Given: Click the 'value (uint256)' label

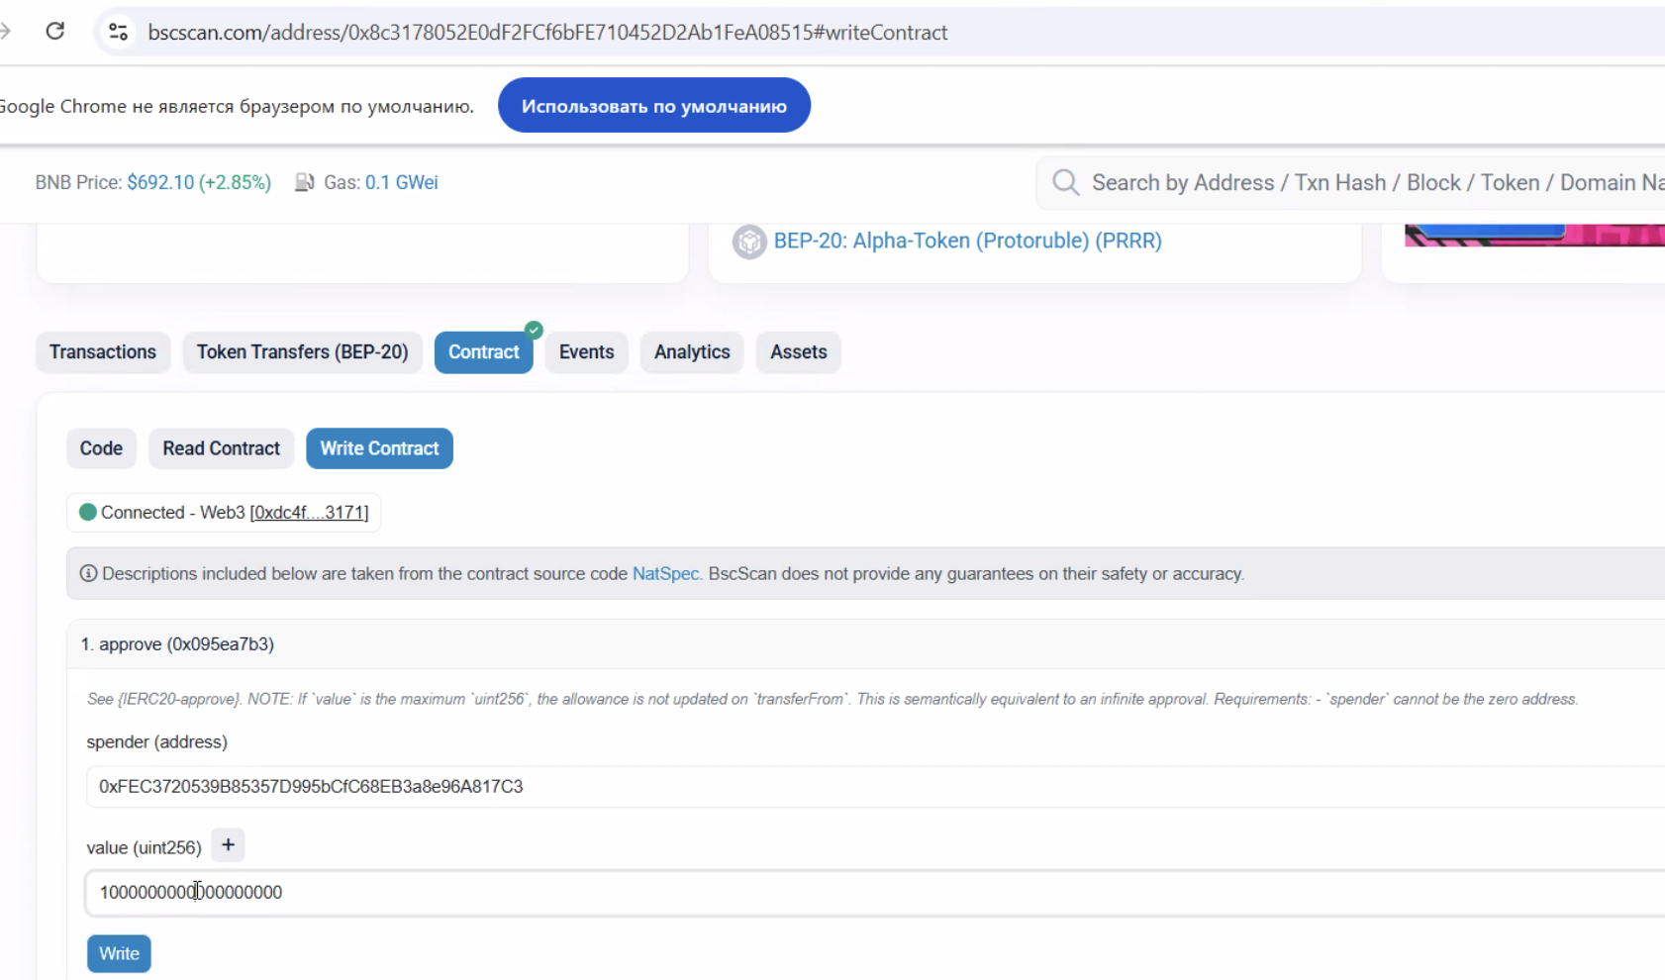Looking at the screenshot, I should [x=144, y=848].
